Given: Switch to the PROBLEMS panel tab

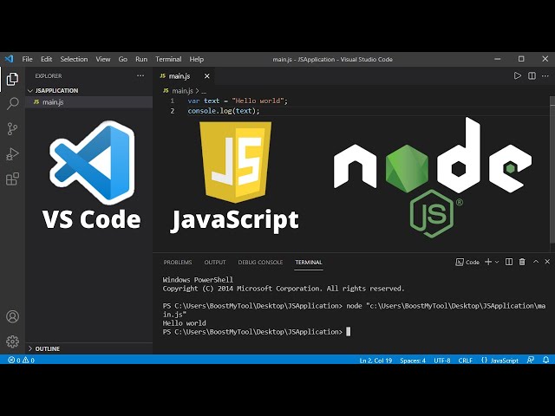Looking at the screenshot, I should point(178,262).
